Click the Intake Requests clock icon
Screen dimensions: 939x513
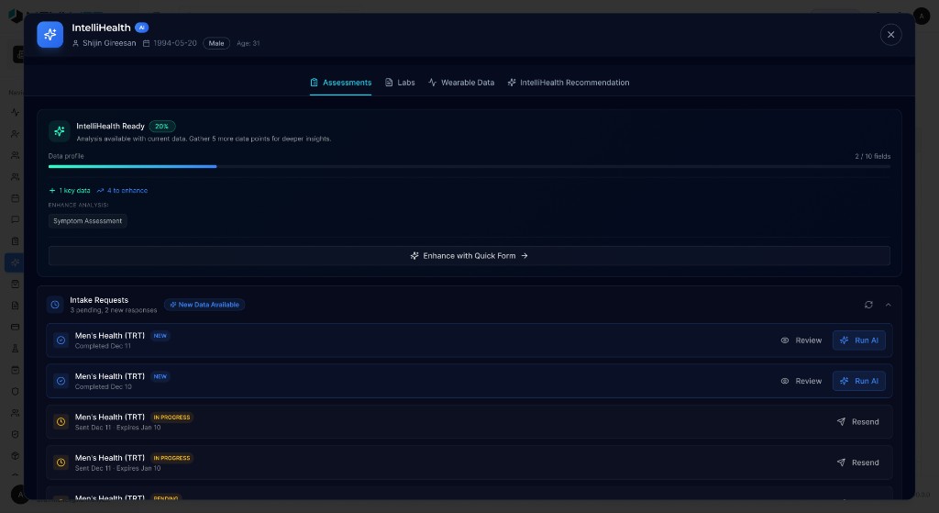[55, 305]
